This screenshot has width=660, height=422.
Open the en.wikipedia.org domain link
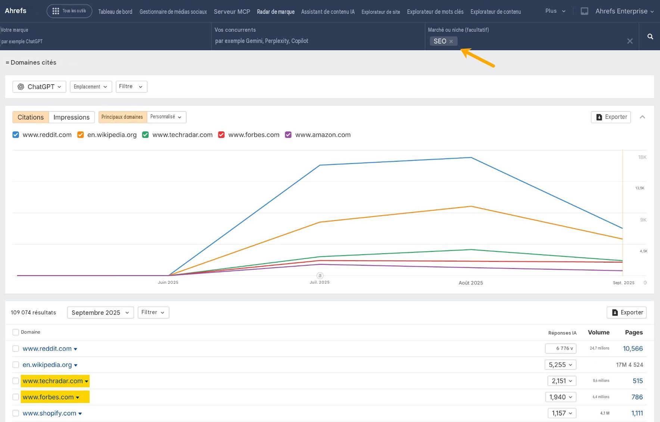coord(47,365)
